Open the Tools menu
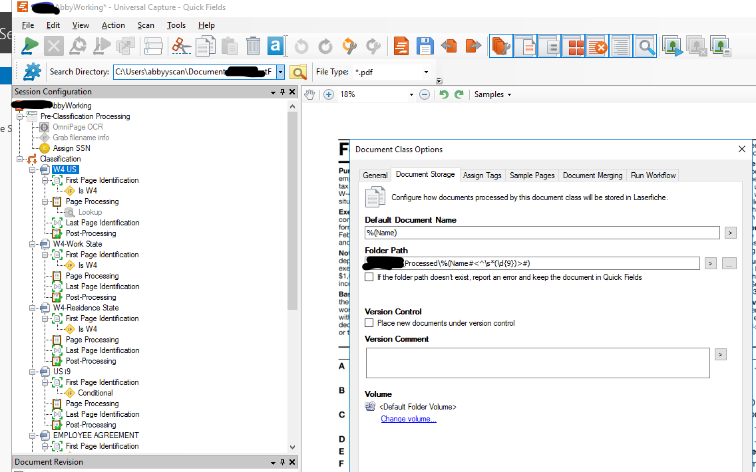756x472 pixels. click(x=176, y=25)
